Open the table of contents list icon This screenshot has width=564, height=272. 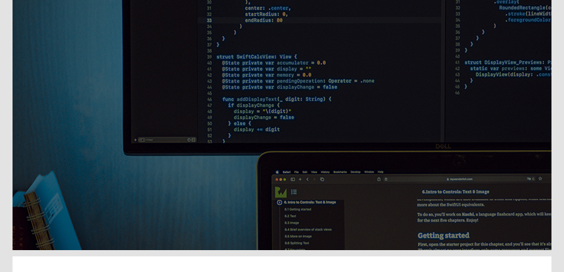294,192
